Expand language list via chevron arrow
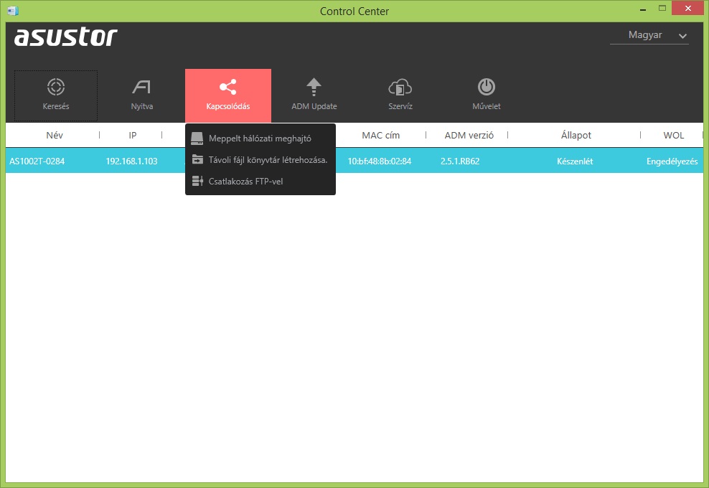 (682, 36)
